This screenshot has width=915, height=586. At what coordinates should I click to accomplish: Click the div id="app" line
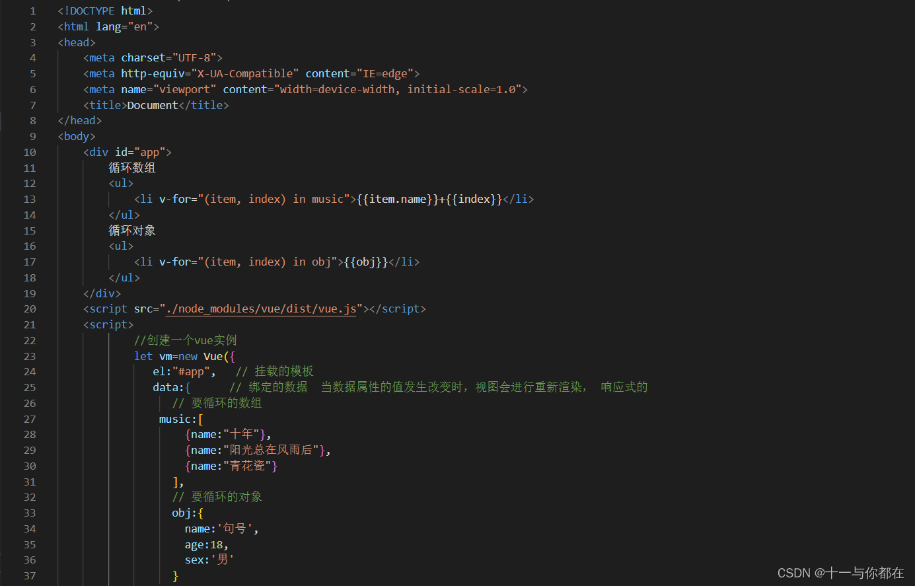(x=128, y=152)
